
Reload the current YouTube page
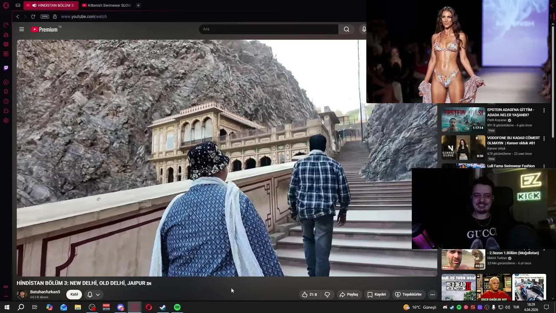[33, 17]
